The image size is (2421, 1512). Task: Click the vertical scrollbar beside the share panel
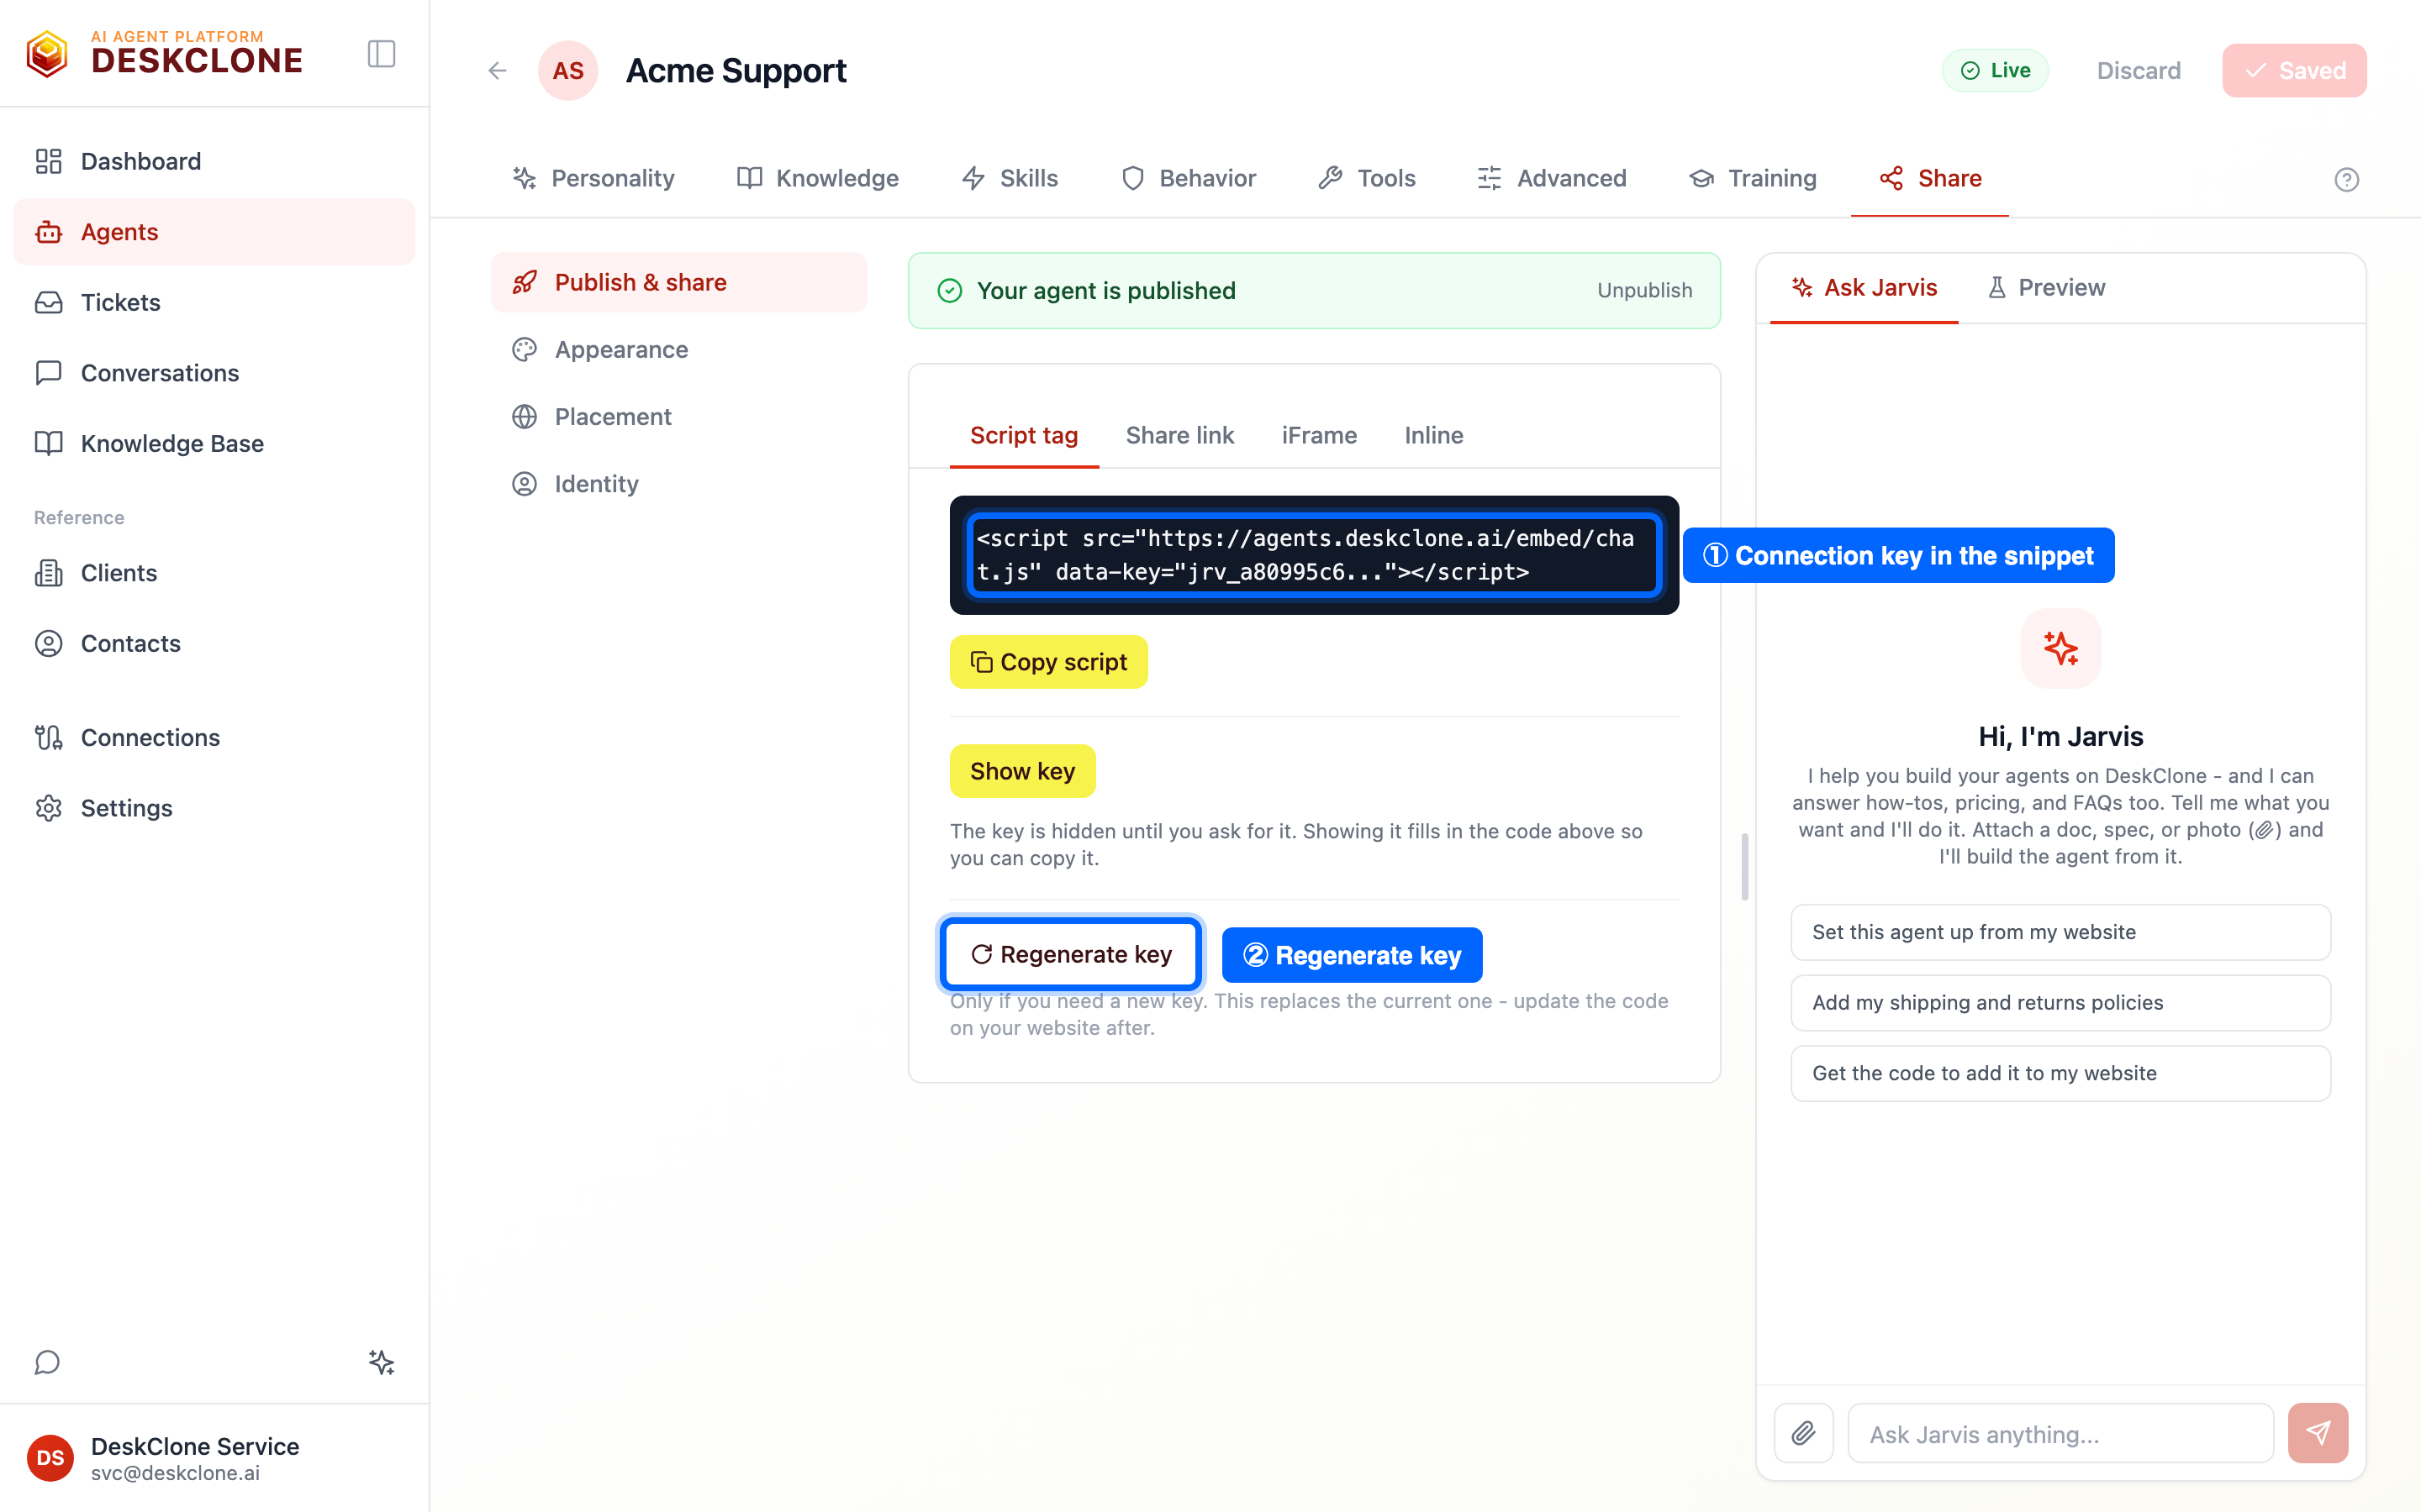tap(1743, 866)
